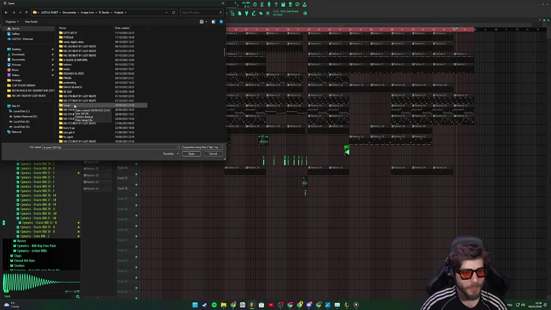This screenshot has height=310, width=551.
Task: Open the 'NO 382 BEAT BY LUZY BEATS' folder icon
Action: click(61, 46)
